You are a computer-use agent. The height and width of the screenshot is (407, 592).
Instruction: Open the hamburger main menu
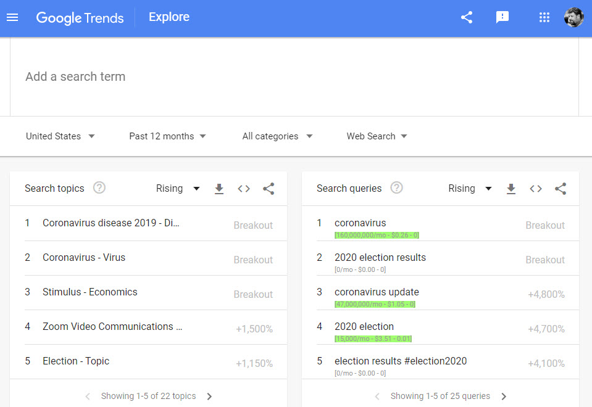(12, 17)
